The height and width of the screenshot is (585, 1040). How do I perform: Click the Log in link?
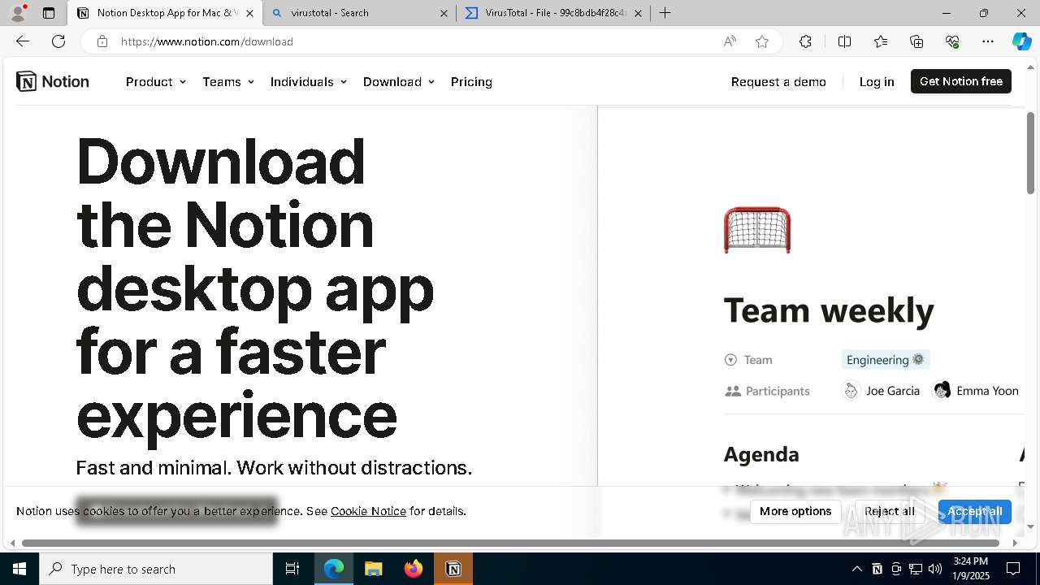[x=877, y=81]
